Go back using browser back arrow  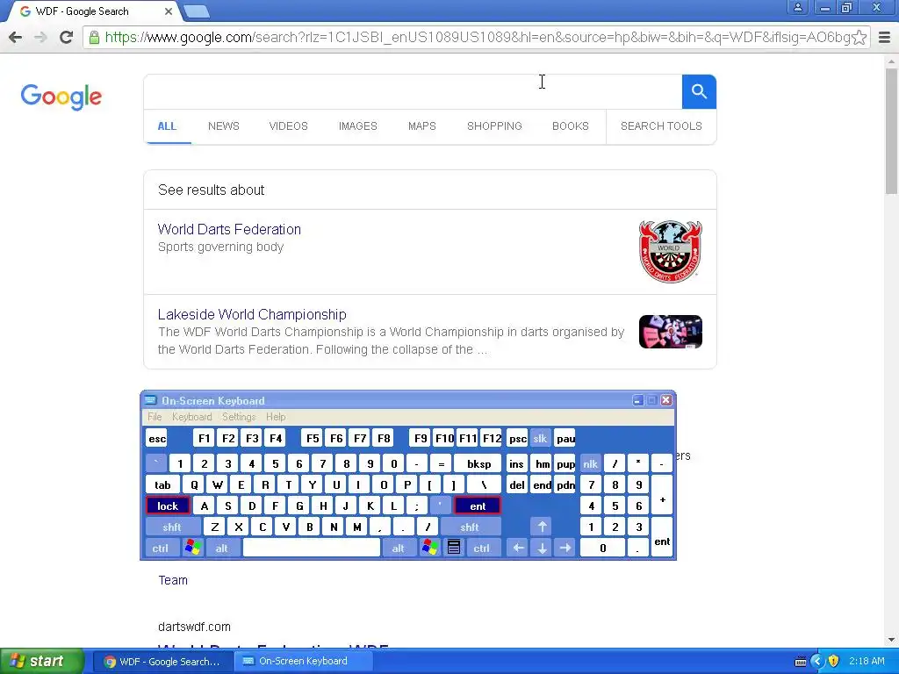coord(16,37)
